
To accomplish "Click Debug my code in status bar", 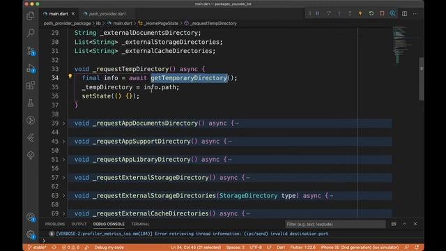I will [109, 248].
